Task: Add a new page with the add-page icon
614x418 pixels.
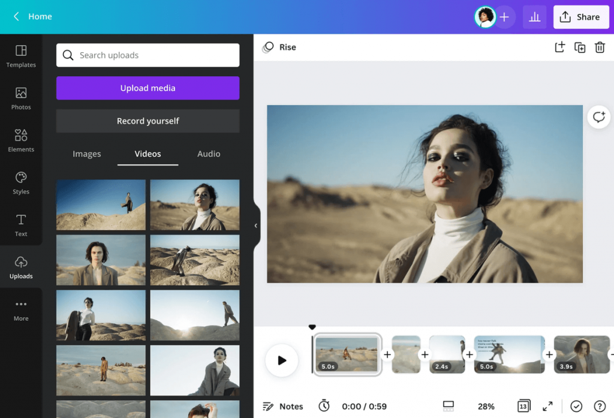Action: point(559,47)
